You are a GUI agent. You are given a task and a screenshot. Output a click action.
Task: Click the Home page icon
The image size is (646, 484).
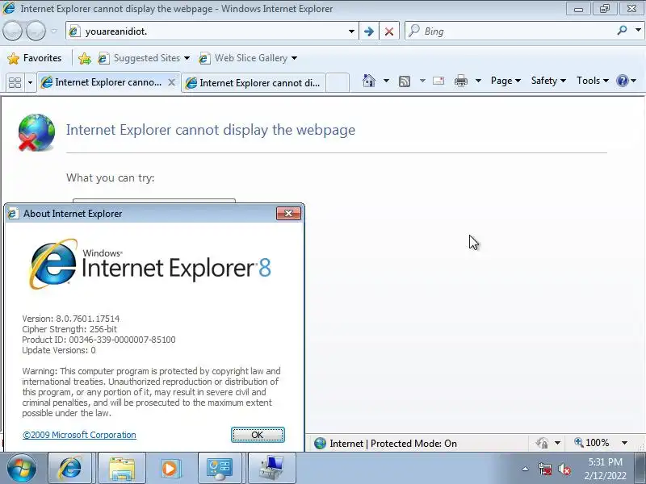[x=369, y=81]
